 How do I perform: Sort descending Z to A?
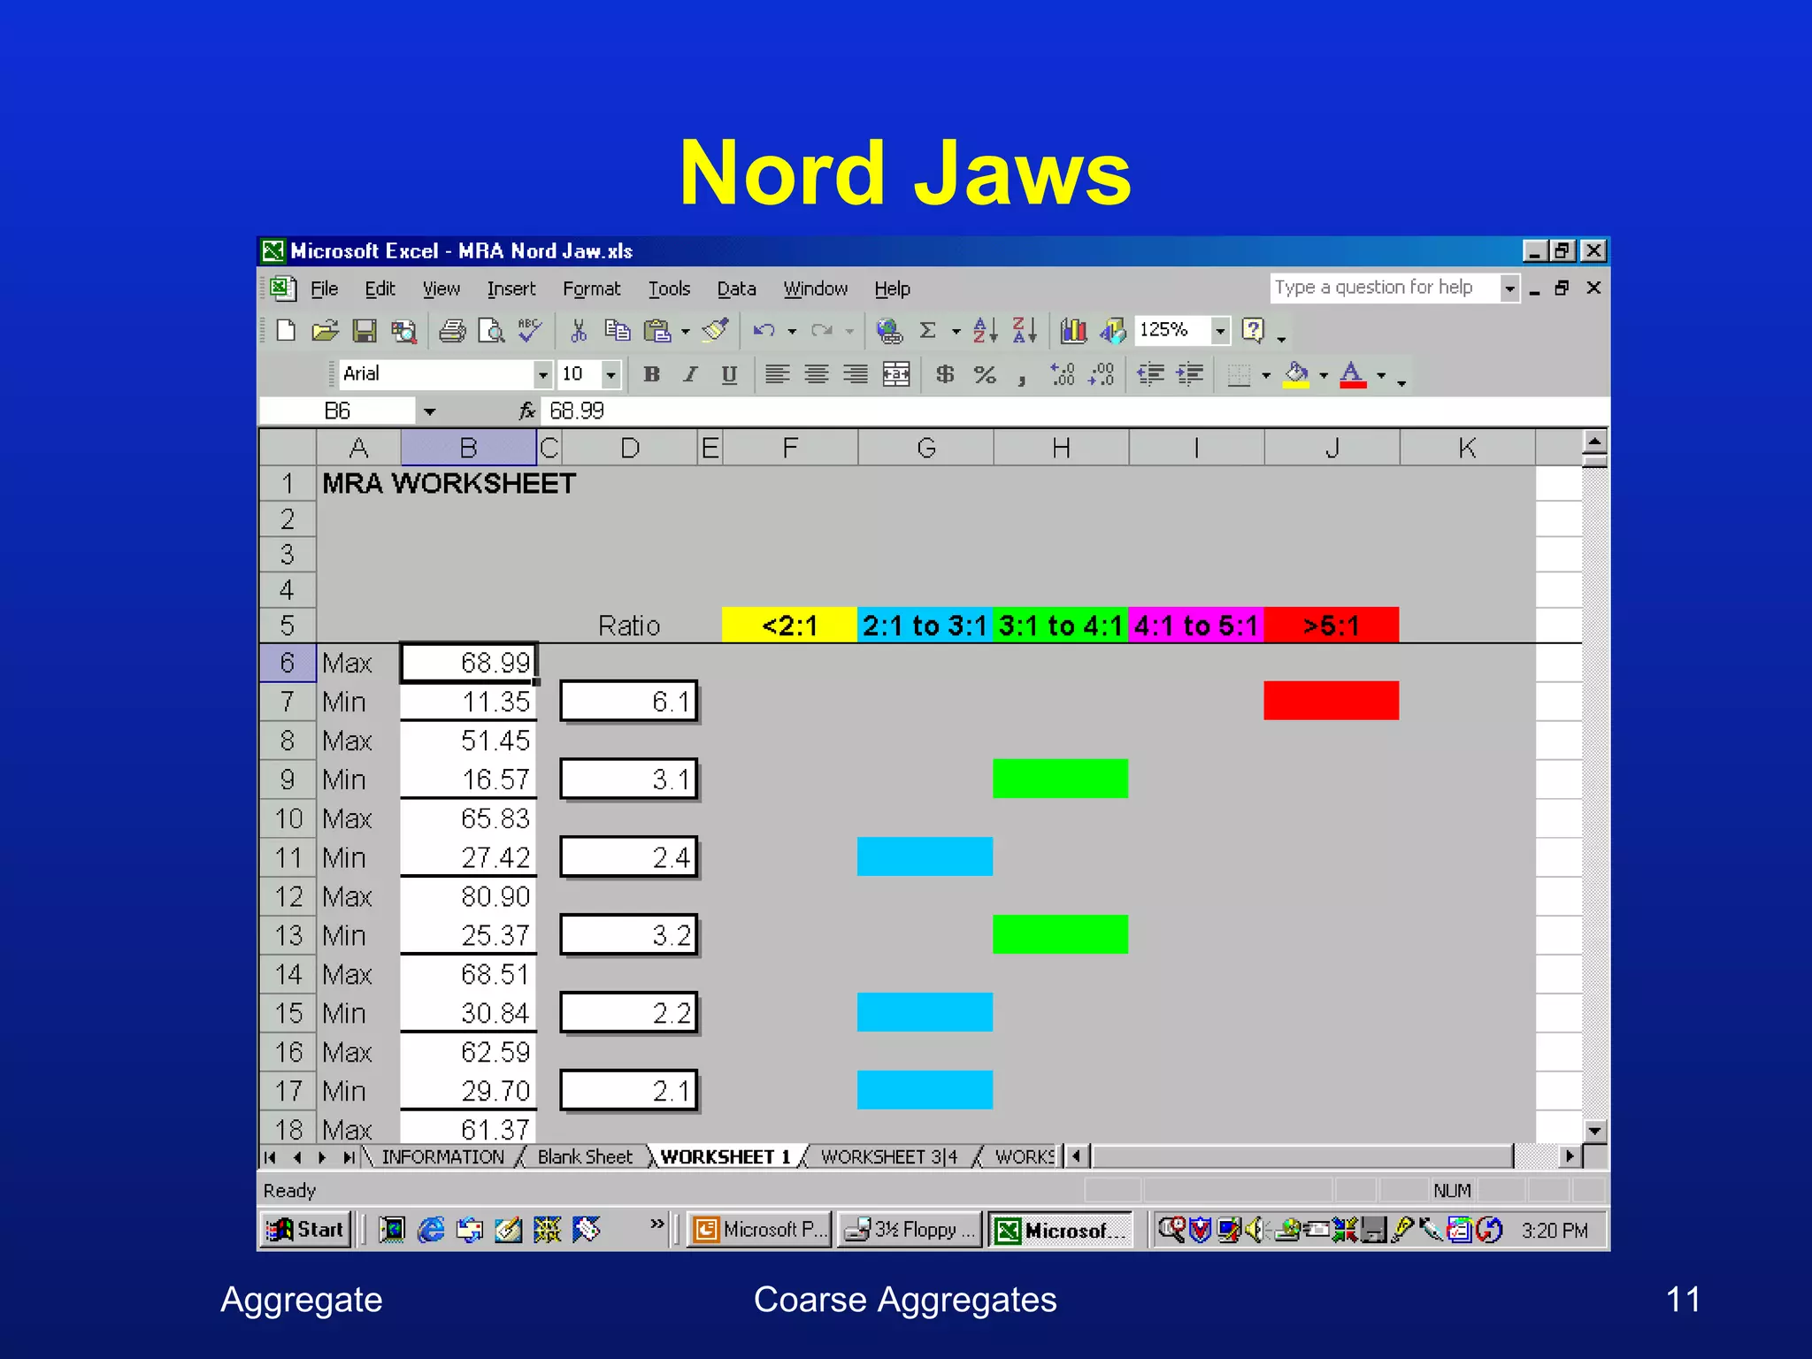coord(1025,331)
